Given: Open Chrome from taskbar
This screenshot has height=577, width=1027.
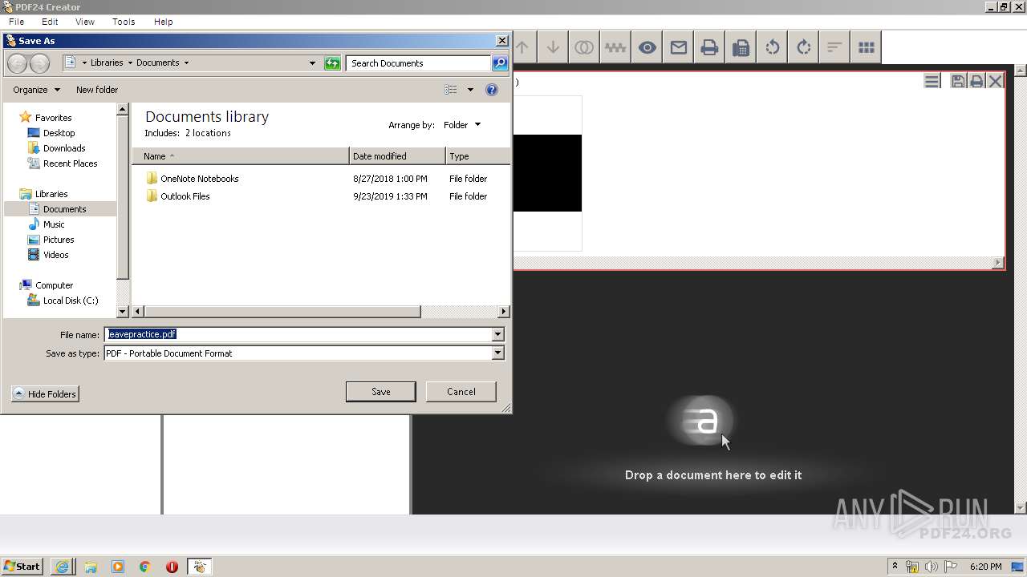Looking at the screenshot, I should pos(144,567).
